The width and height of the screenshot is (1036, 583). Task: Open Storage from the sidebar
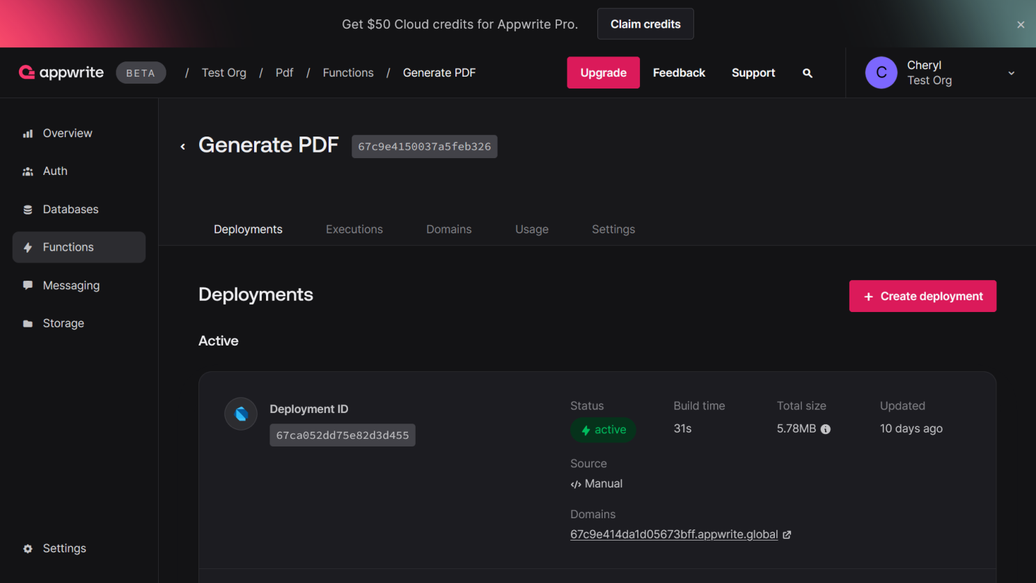pyautogui.click(x=63, y=323)
